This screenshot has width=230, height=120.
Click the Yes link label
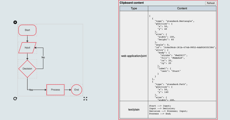tap(31, 90)
